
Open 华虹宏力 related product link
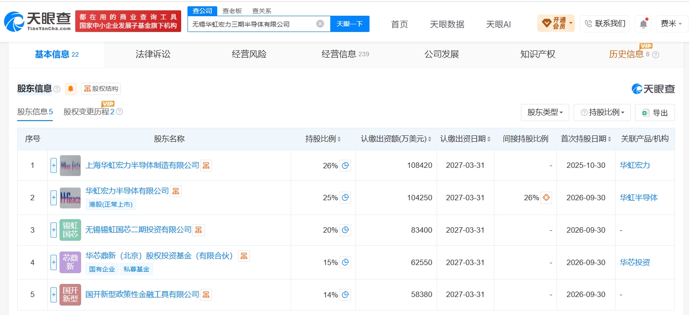pos(635,165)
